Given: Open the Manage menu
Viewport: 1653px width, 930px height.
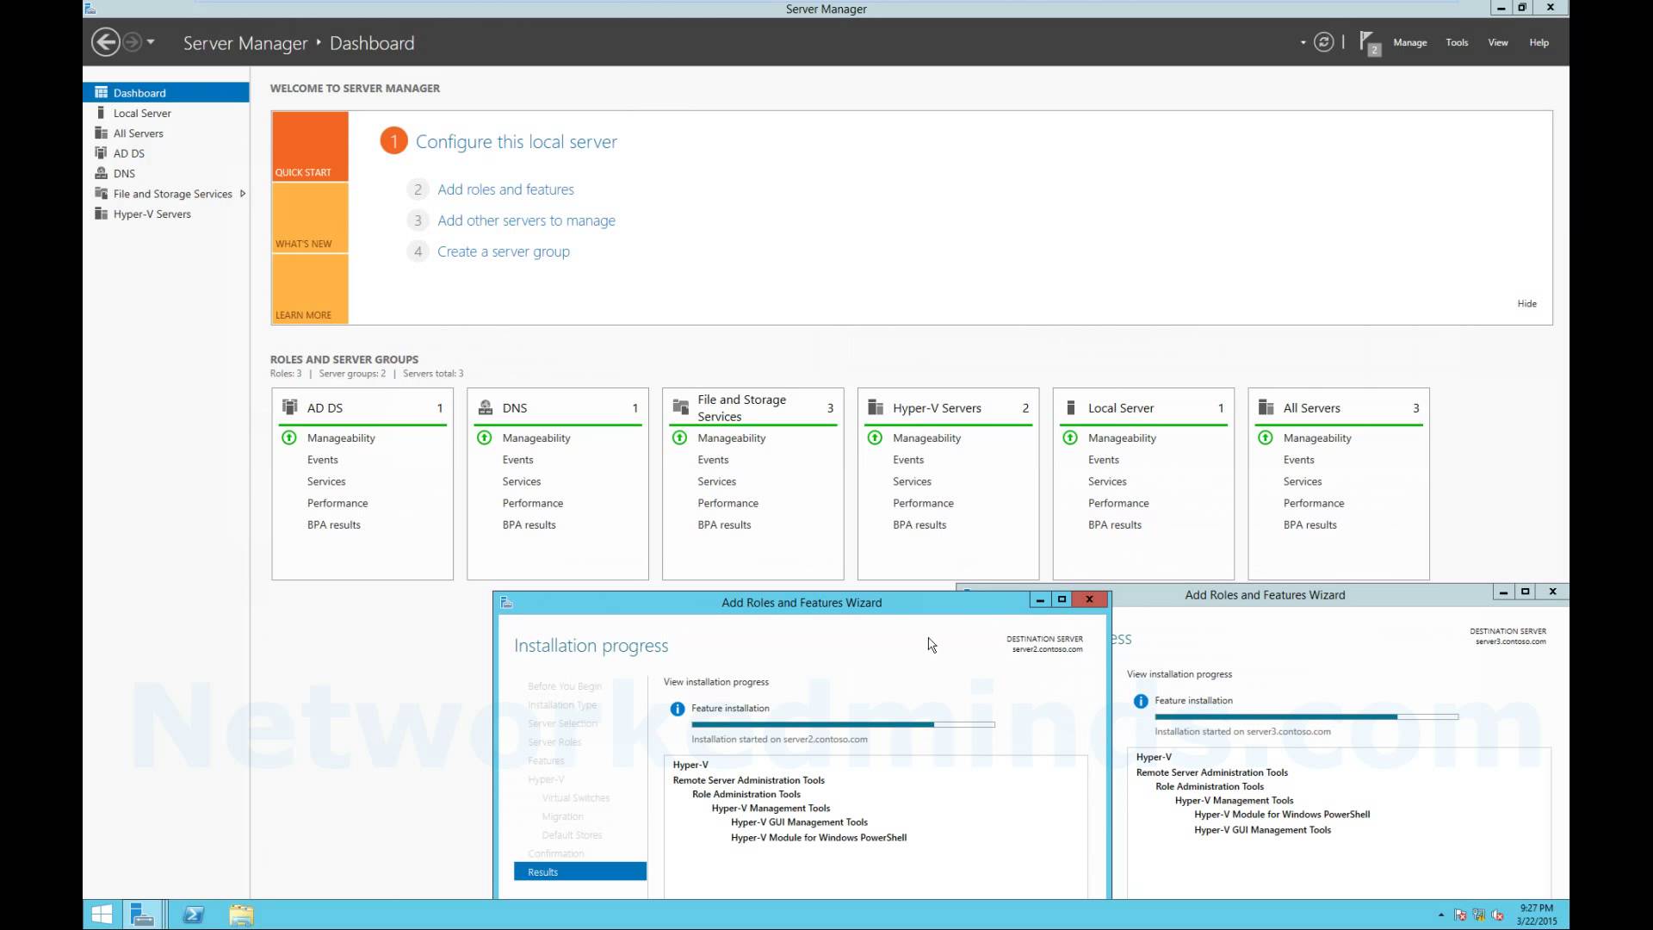Looking at the screenshot, I should (1410, 42).
